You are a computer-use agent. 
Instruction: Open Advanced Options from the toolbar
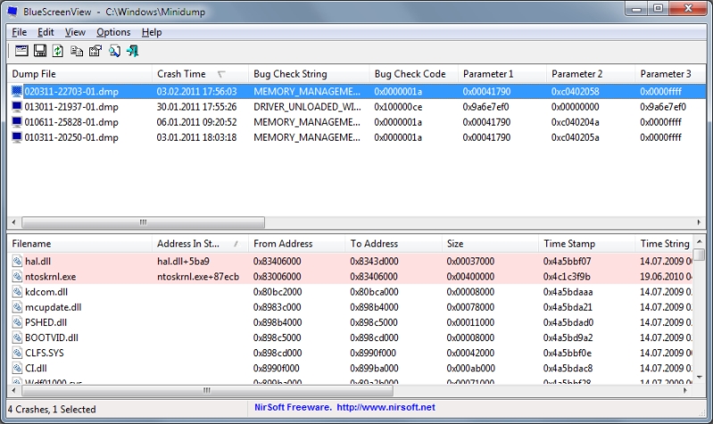click(x=21, y=51)
